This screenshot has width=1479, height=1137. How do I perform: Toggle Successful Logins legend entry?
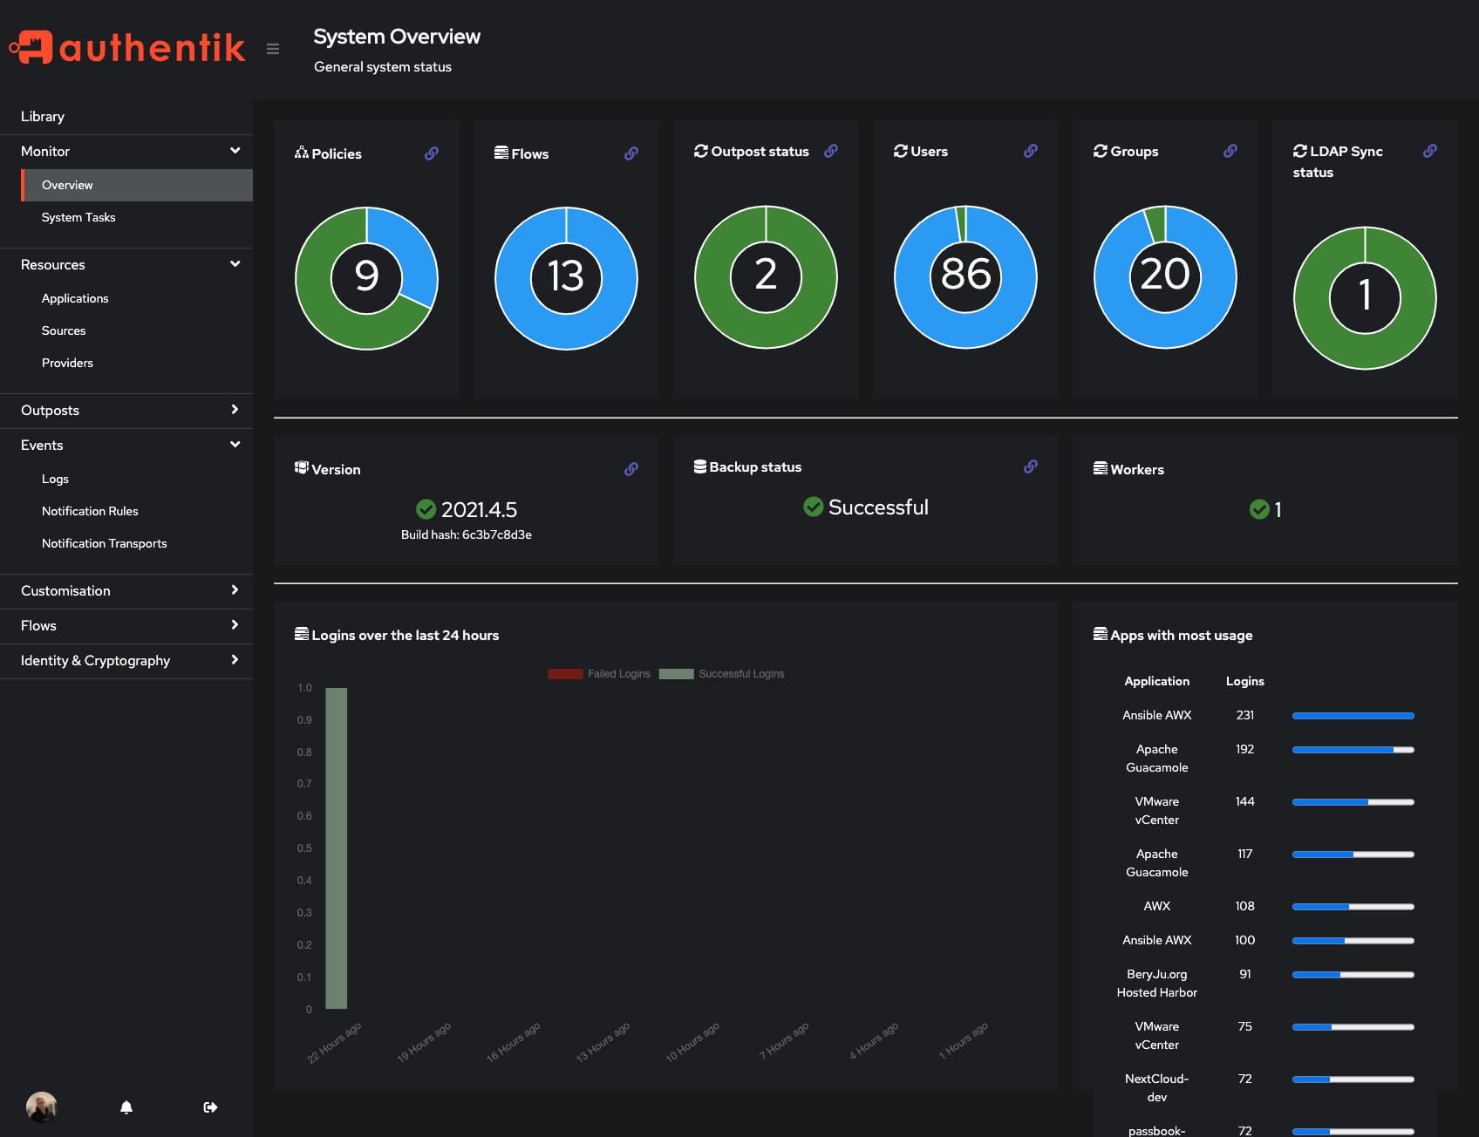coord(721,674)
